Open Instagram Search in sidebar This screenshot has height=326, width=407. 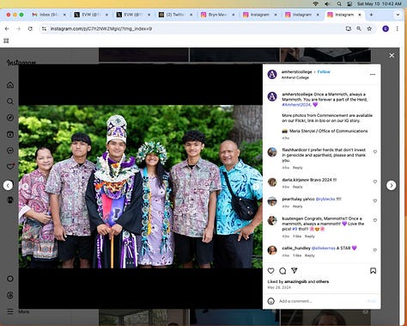(x=10, y=101)
